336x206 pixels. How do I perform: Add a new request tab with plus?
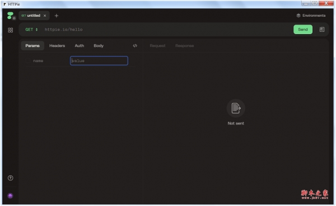click(x=57, y=16)
